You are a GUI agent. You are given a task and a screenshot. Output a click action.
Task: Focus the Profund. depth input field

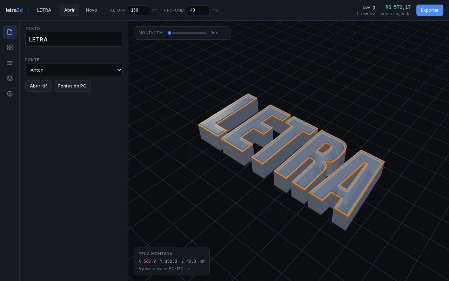pyautogui.click(x=198, y=10)
